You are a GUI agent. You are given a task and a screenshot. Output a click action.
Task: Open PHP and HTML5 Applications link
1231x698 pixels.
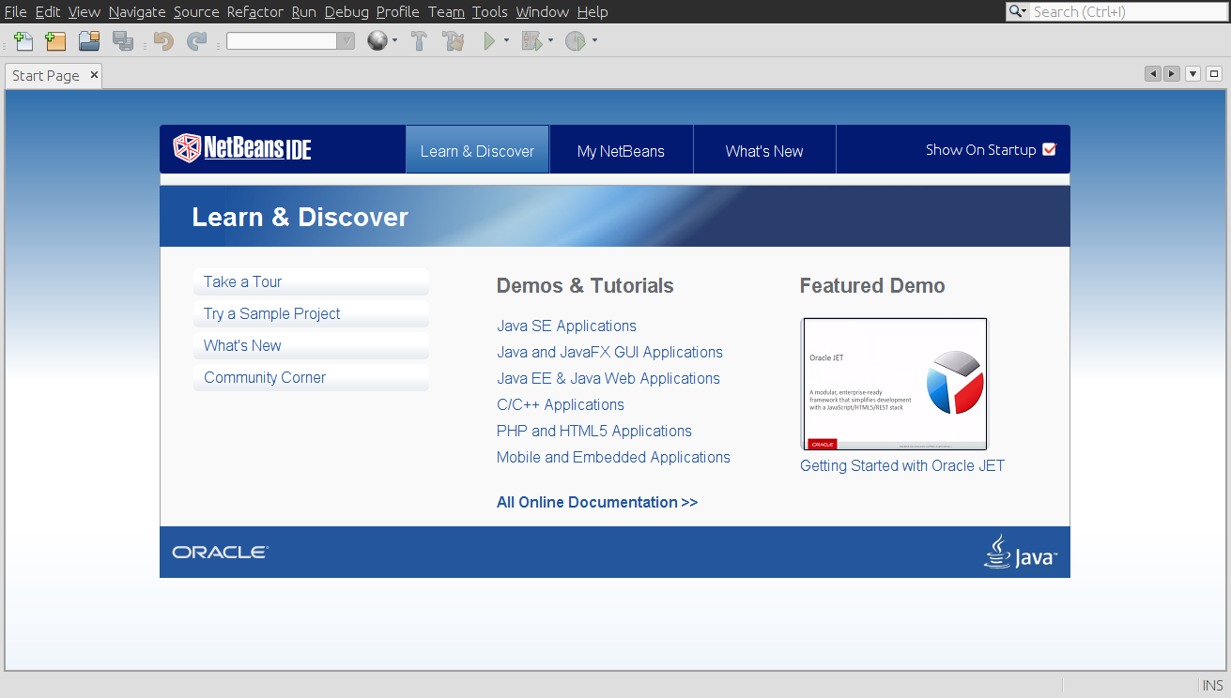pyautogui.click(x=594, y=431)
